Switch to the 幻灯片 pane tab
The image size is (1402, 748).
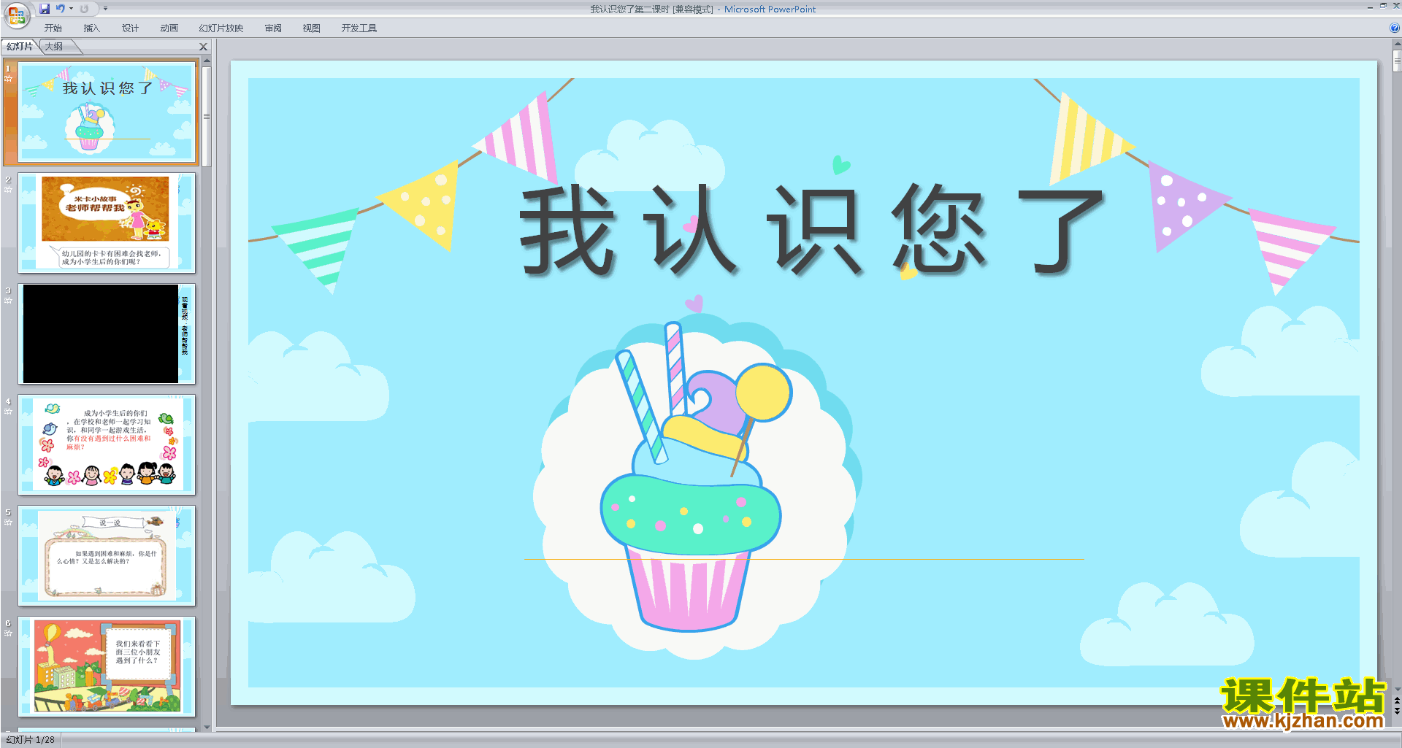(x=20, y=47)
